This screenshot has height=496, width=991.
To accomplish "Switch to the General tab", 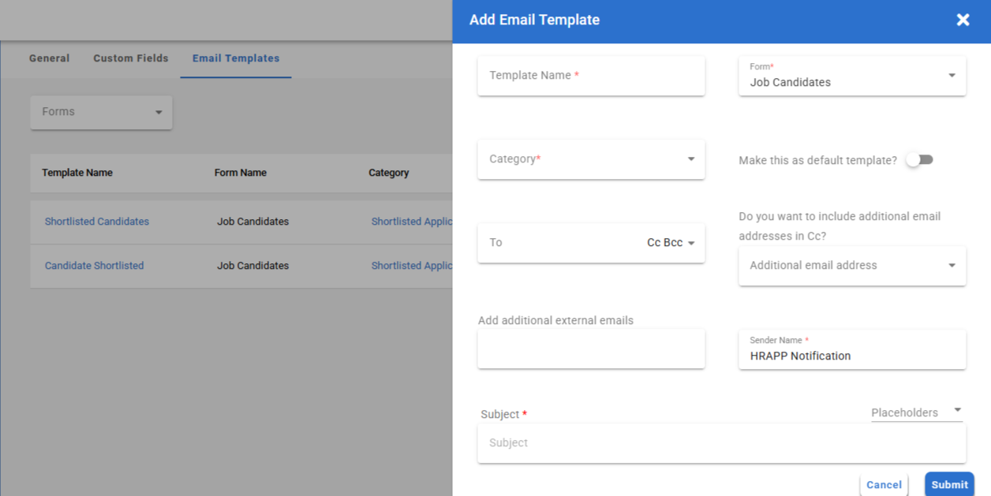I will tap(49, 58).
